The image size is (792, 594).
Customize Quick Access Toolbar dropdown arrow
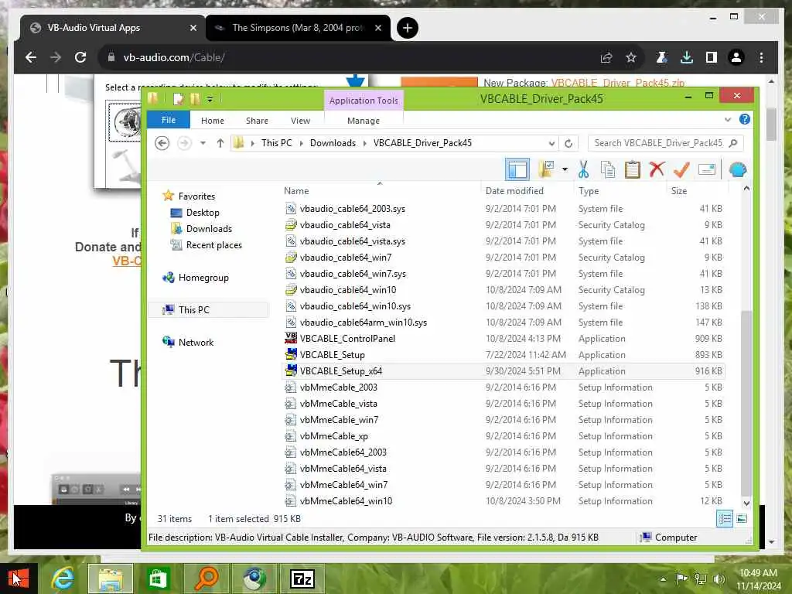(210, 99)
